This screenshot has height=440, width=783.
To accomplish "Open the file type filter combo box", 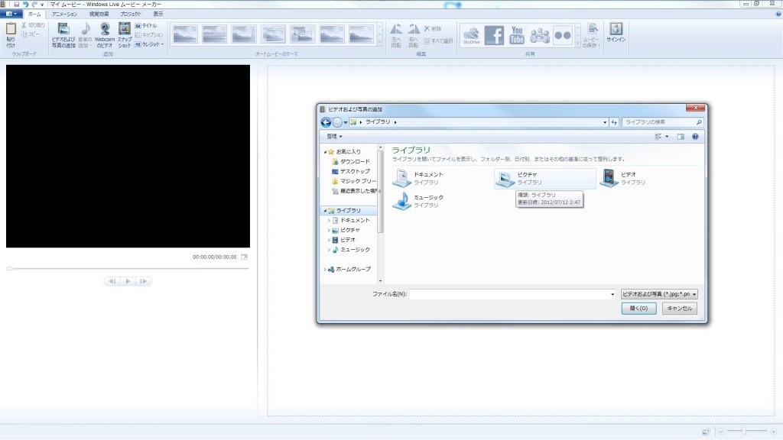I will [x=659, y=294].
